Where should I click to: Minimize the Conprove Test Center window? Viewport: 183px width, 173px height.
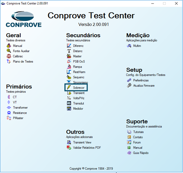coord(152,3)
